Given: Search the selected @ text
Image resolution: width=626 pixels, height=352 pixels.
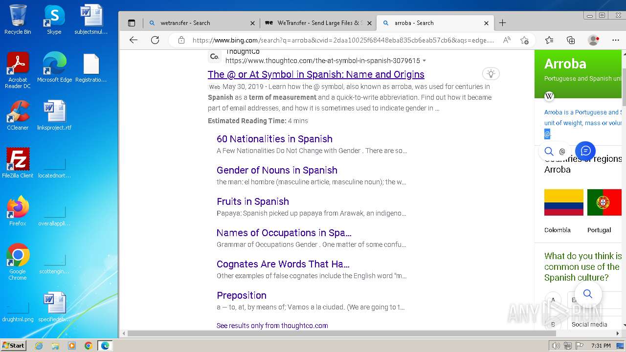Looking at the screenshot, I should coord(554,151).
